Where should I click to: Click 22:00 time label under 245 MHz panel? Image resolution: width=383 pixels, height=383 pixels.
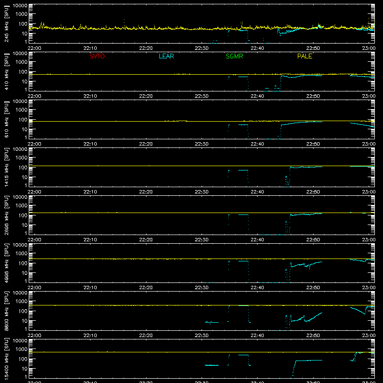click(34, 48)
